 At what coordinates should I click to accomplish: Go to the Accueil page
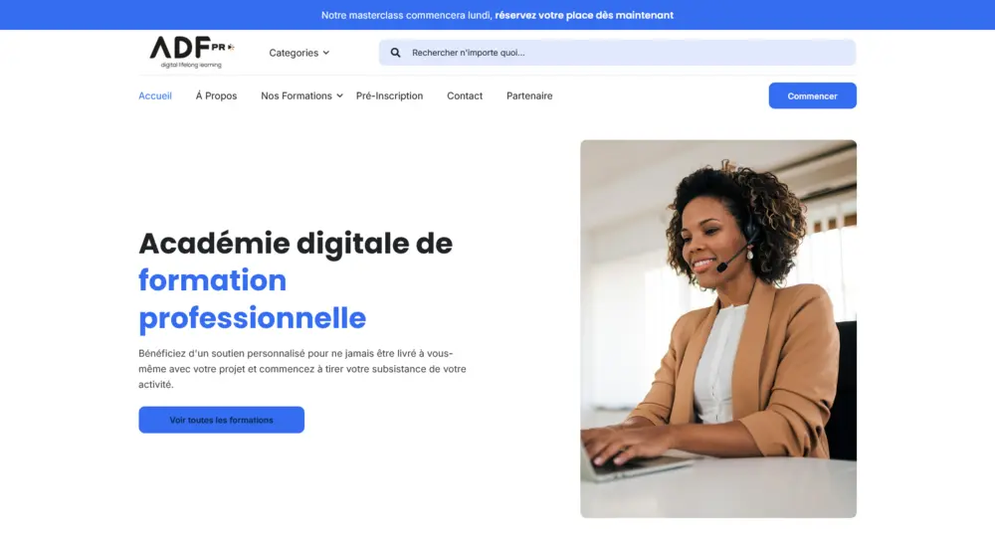point(155,95)
